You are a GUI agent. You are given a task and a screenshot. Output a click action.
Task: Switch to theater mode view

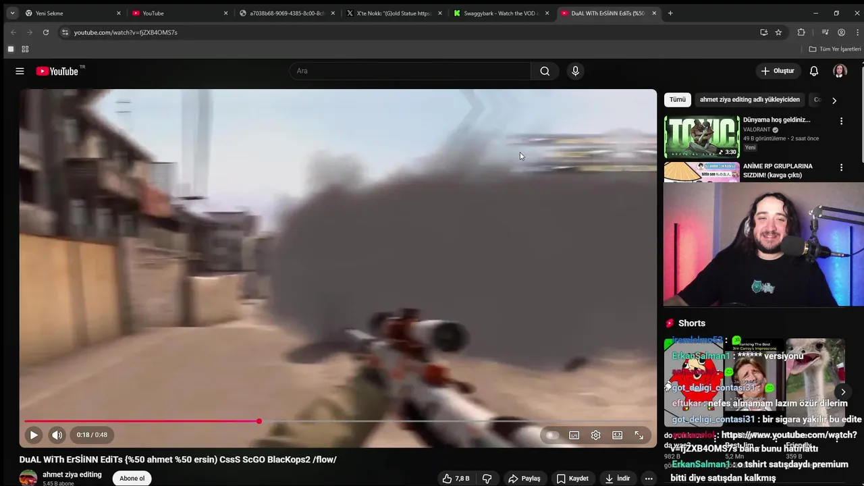[617, 435]
